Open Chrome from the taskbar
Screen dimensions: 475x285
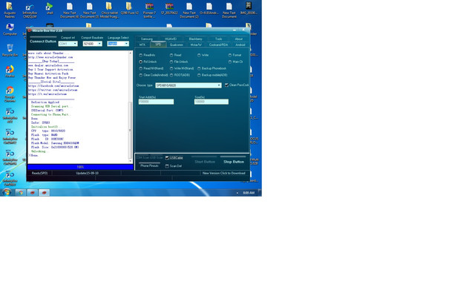[x=21, y=192]
